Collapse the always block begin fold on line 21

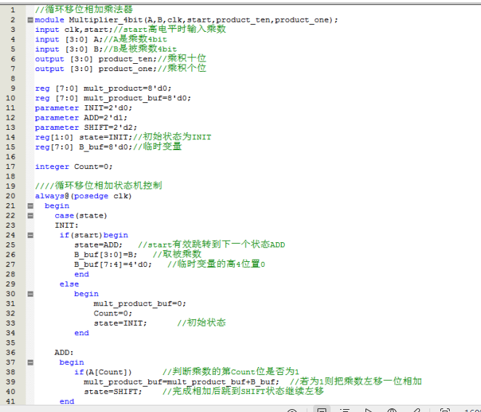[x=31, y=206]
